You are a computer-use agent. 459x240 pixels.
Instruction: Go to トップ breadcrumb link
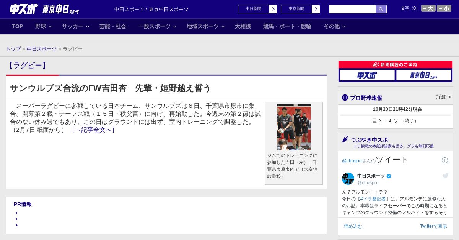point(13,49)
